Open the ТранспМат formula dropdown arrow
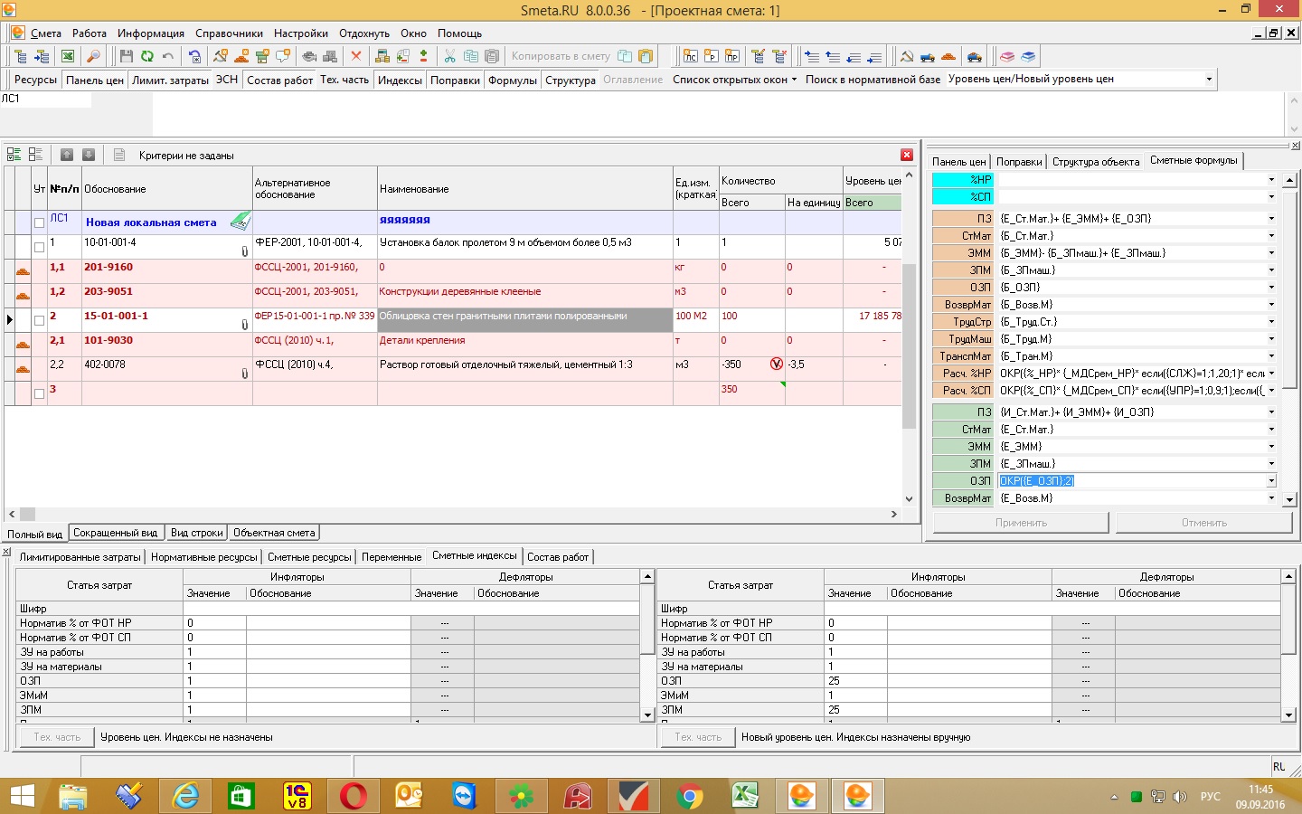1302x814 pixels. (1271, 356)
